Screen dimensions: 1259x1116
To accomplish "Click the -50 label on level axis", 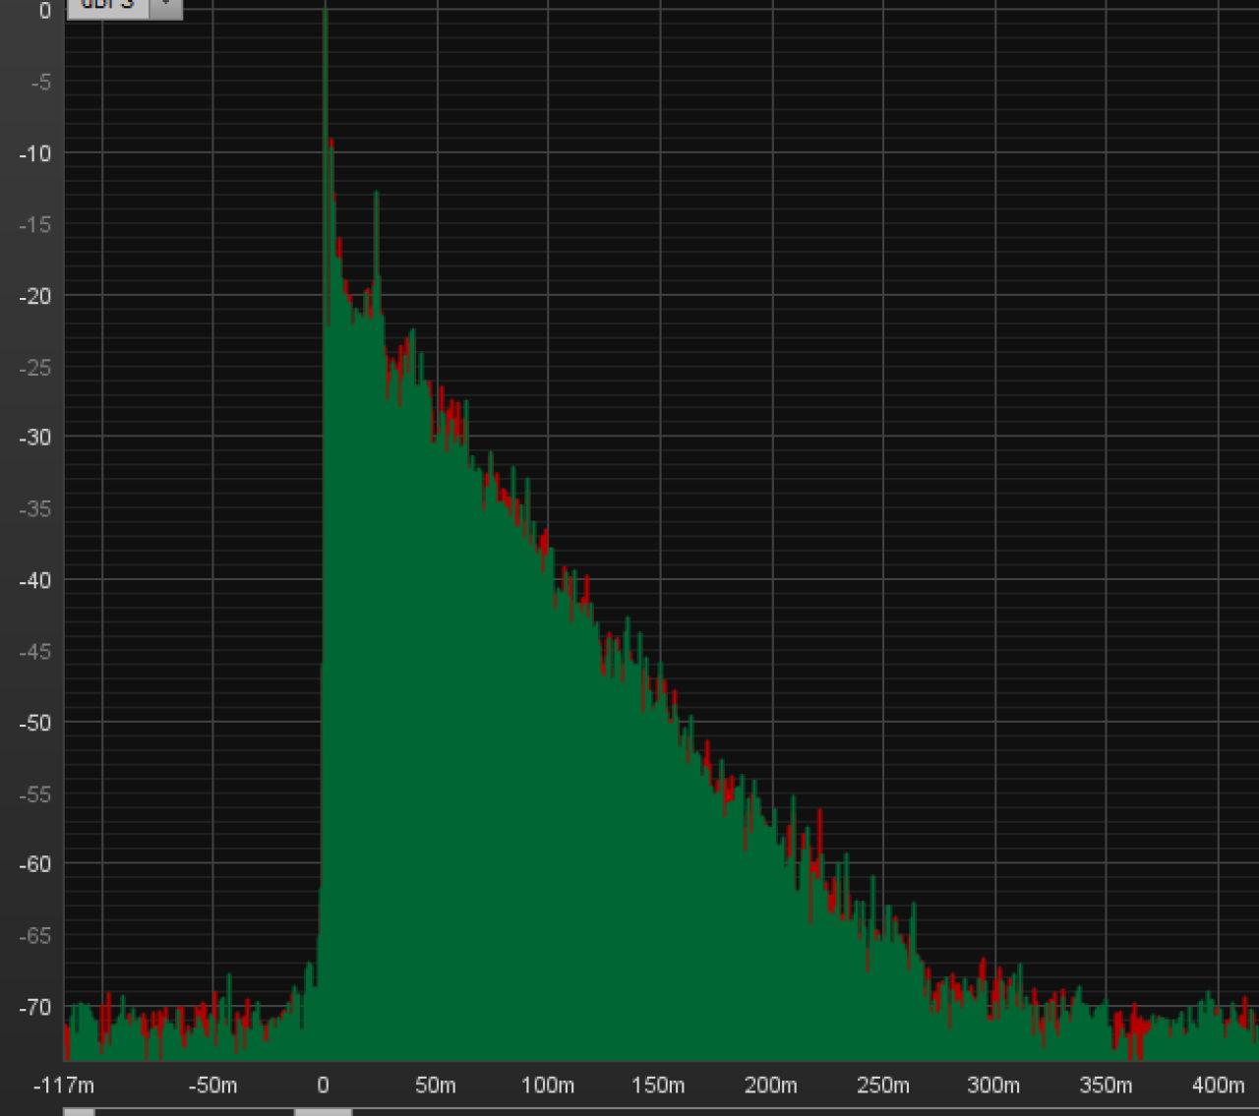I will [34, 723].
